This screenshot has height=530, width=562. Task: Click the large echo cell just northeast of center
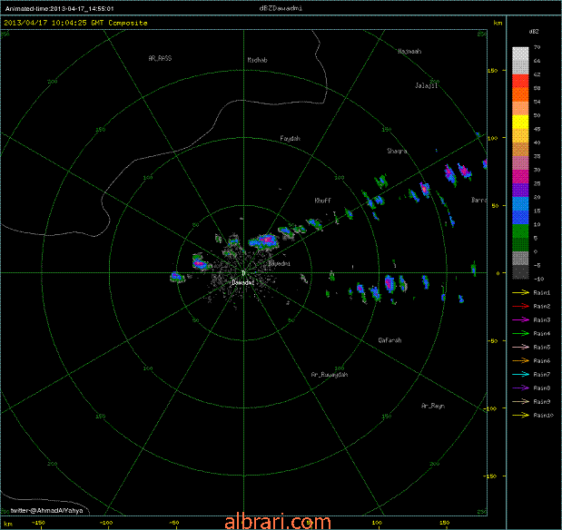[x=264, y=241]
